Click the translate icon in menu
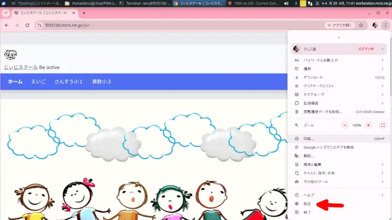This screenshot has height=220, width=392. click(x=297, y=156)
